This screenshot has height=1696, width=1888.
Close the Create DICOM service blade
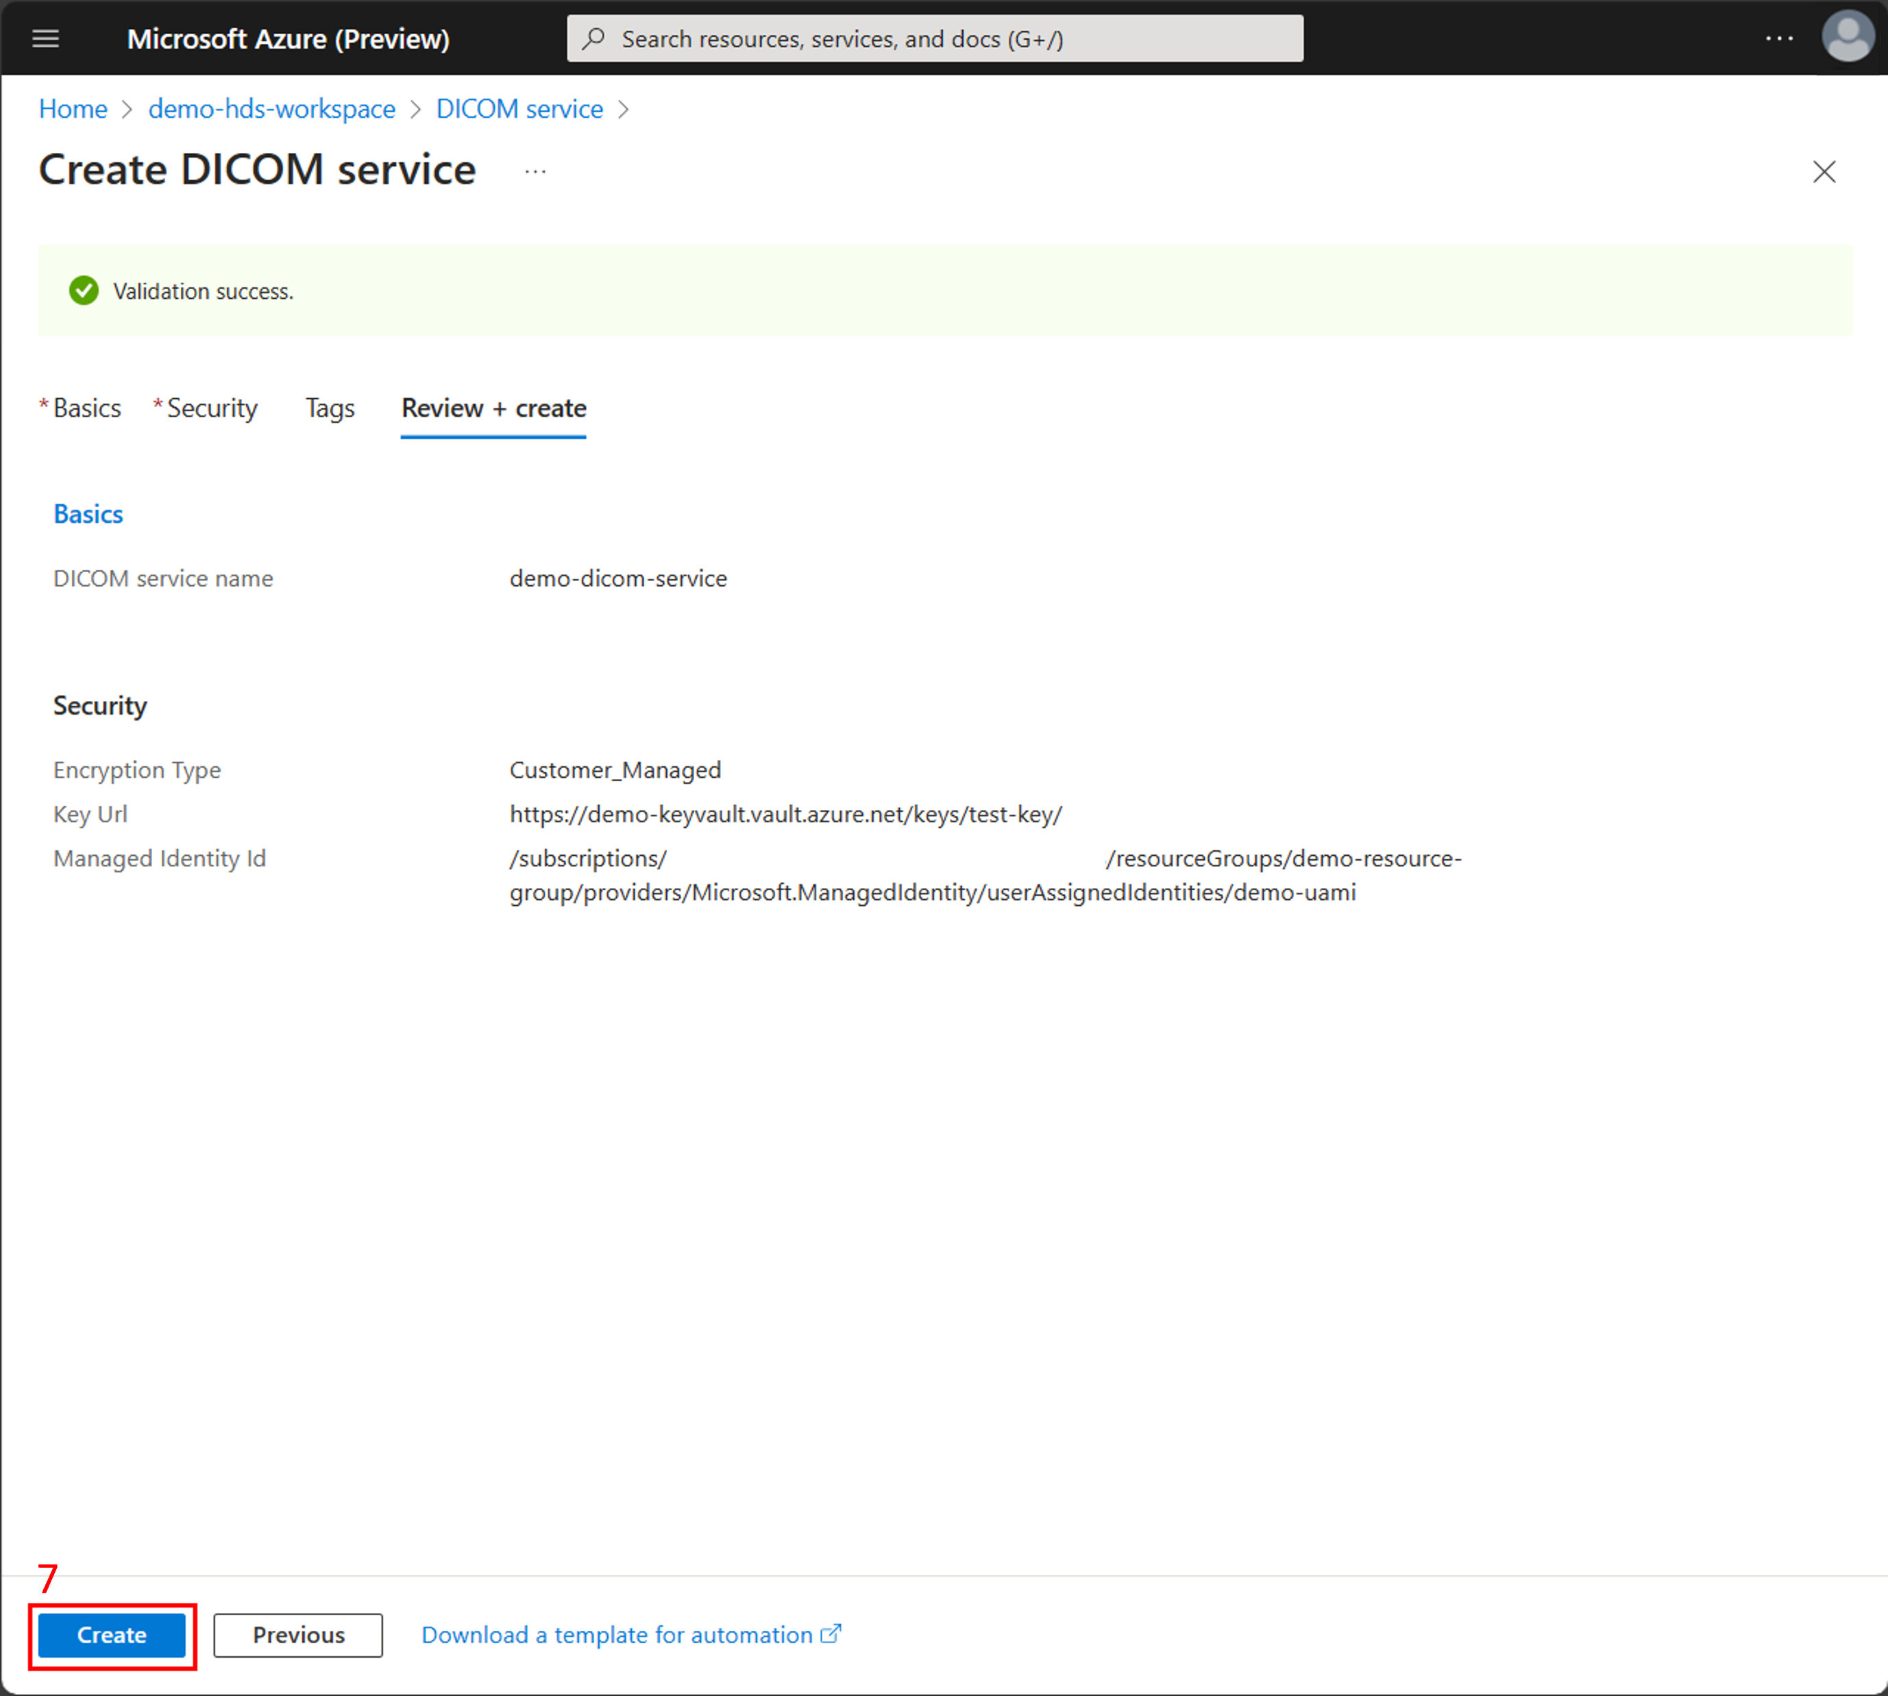click(1823, 171)
